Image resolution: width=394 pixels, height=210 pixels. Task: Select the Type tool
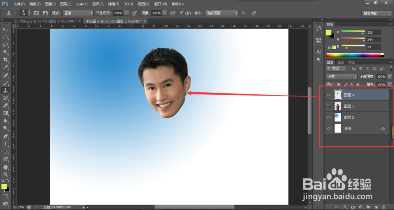point(5,144)
